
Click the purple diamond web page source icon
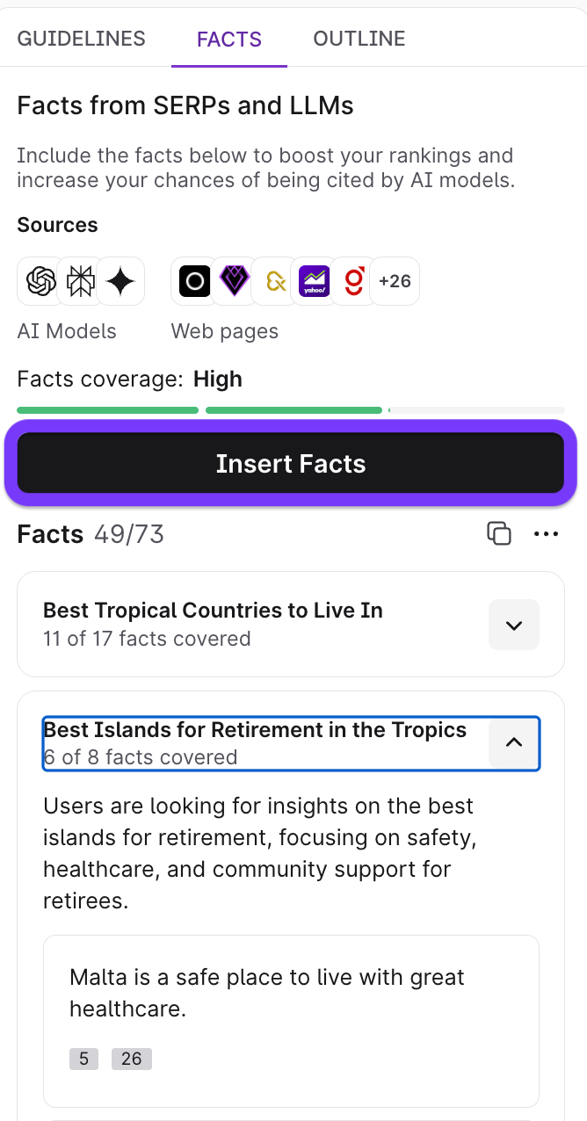tap(235, 281)
